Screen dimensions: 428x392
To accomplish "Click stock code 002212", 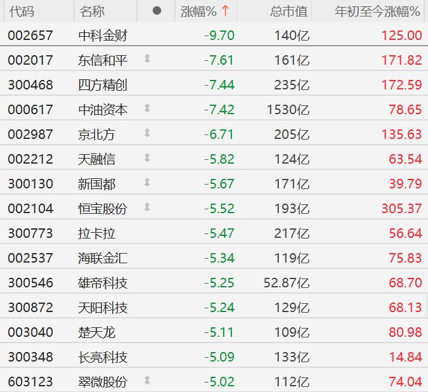I will coord(30,159).
